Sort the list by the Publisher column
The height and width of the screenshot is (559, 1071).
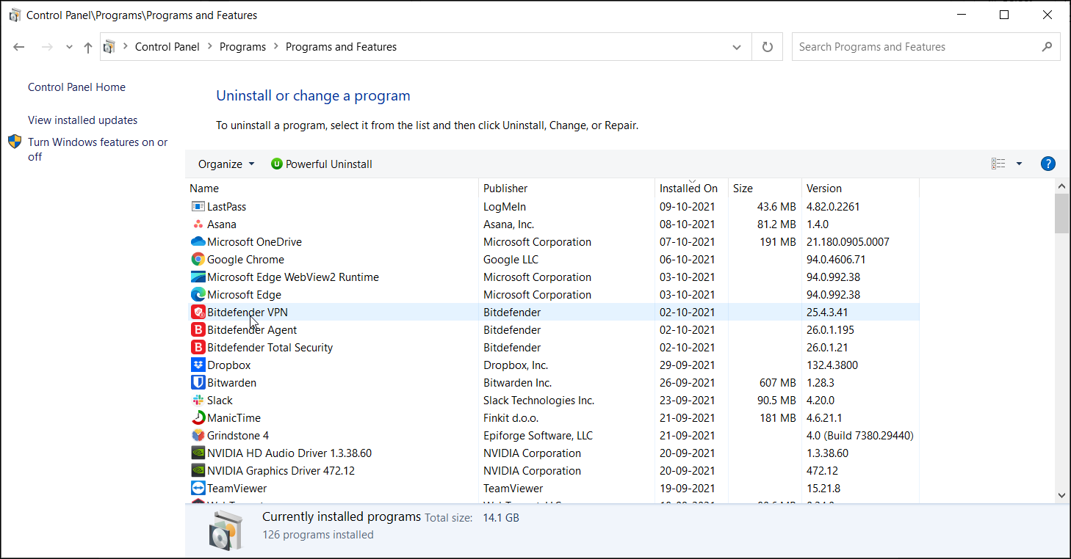tap(505, 189)
